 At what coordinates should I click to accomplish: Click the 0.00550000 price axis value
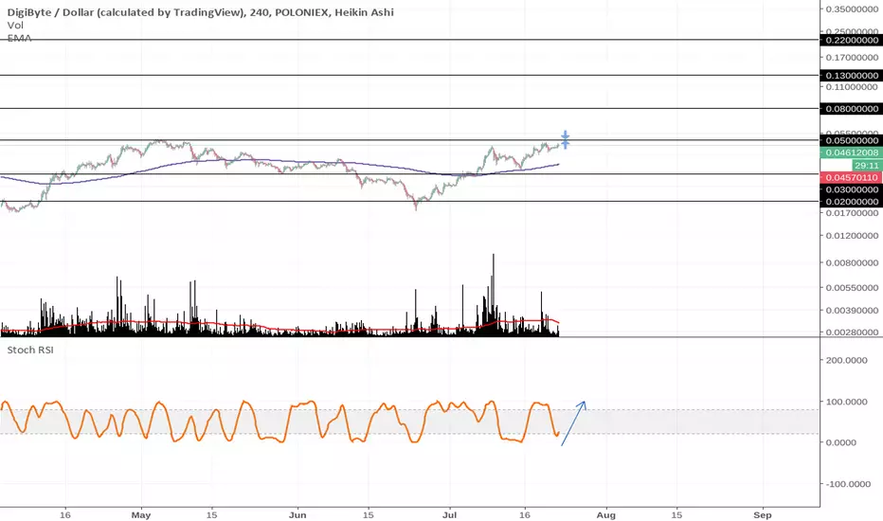(x=852, y=287)
